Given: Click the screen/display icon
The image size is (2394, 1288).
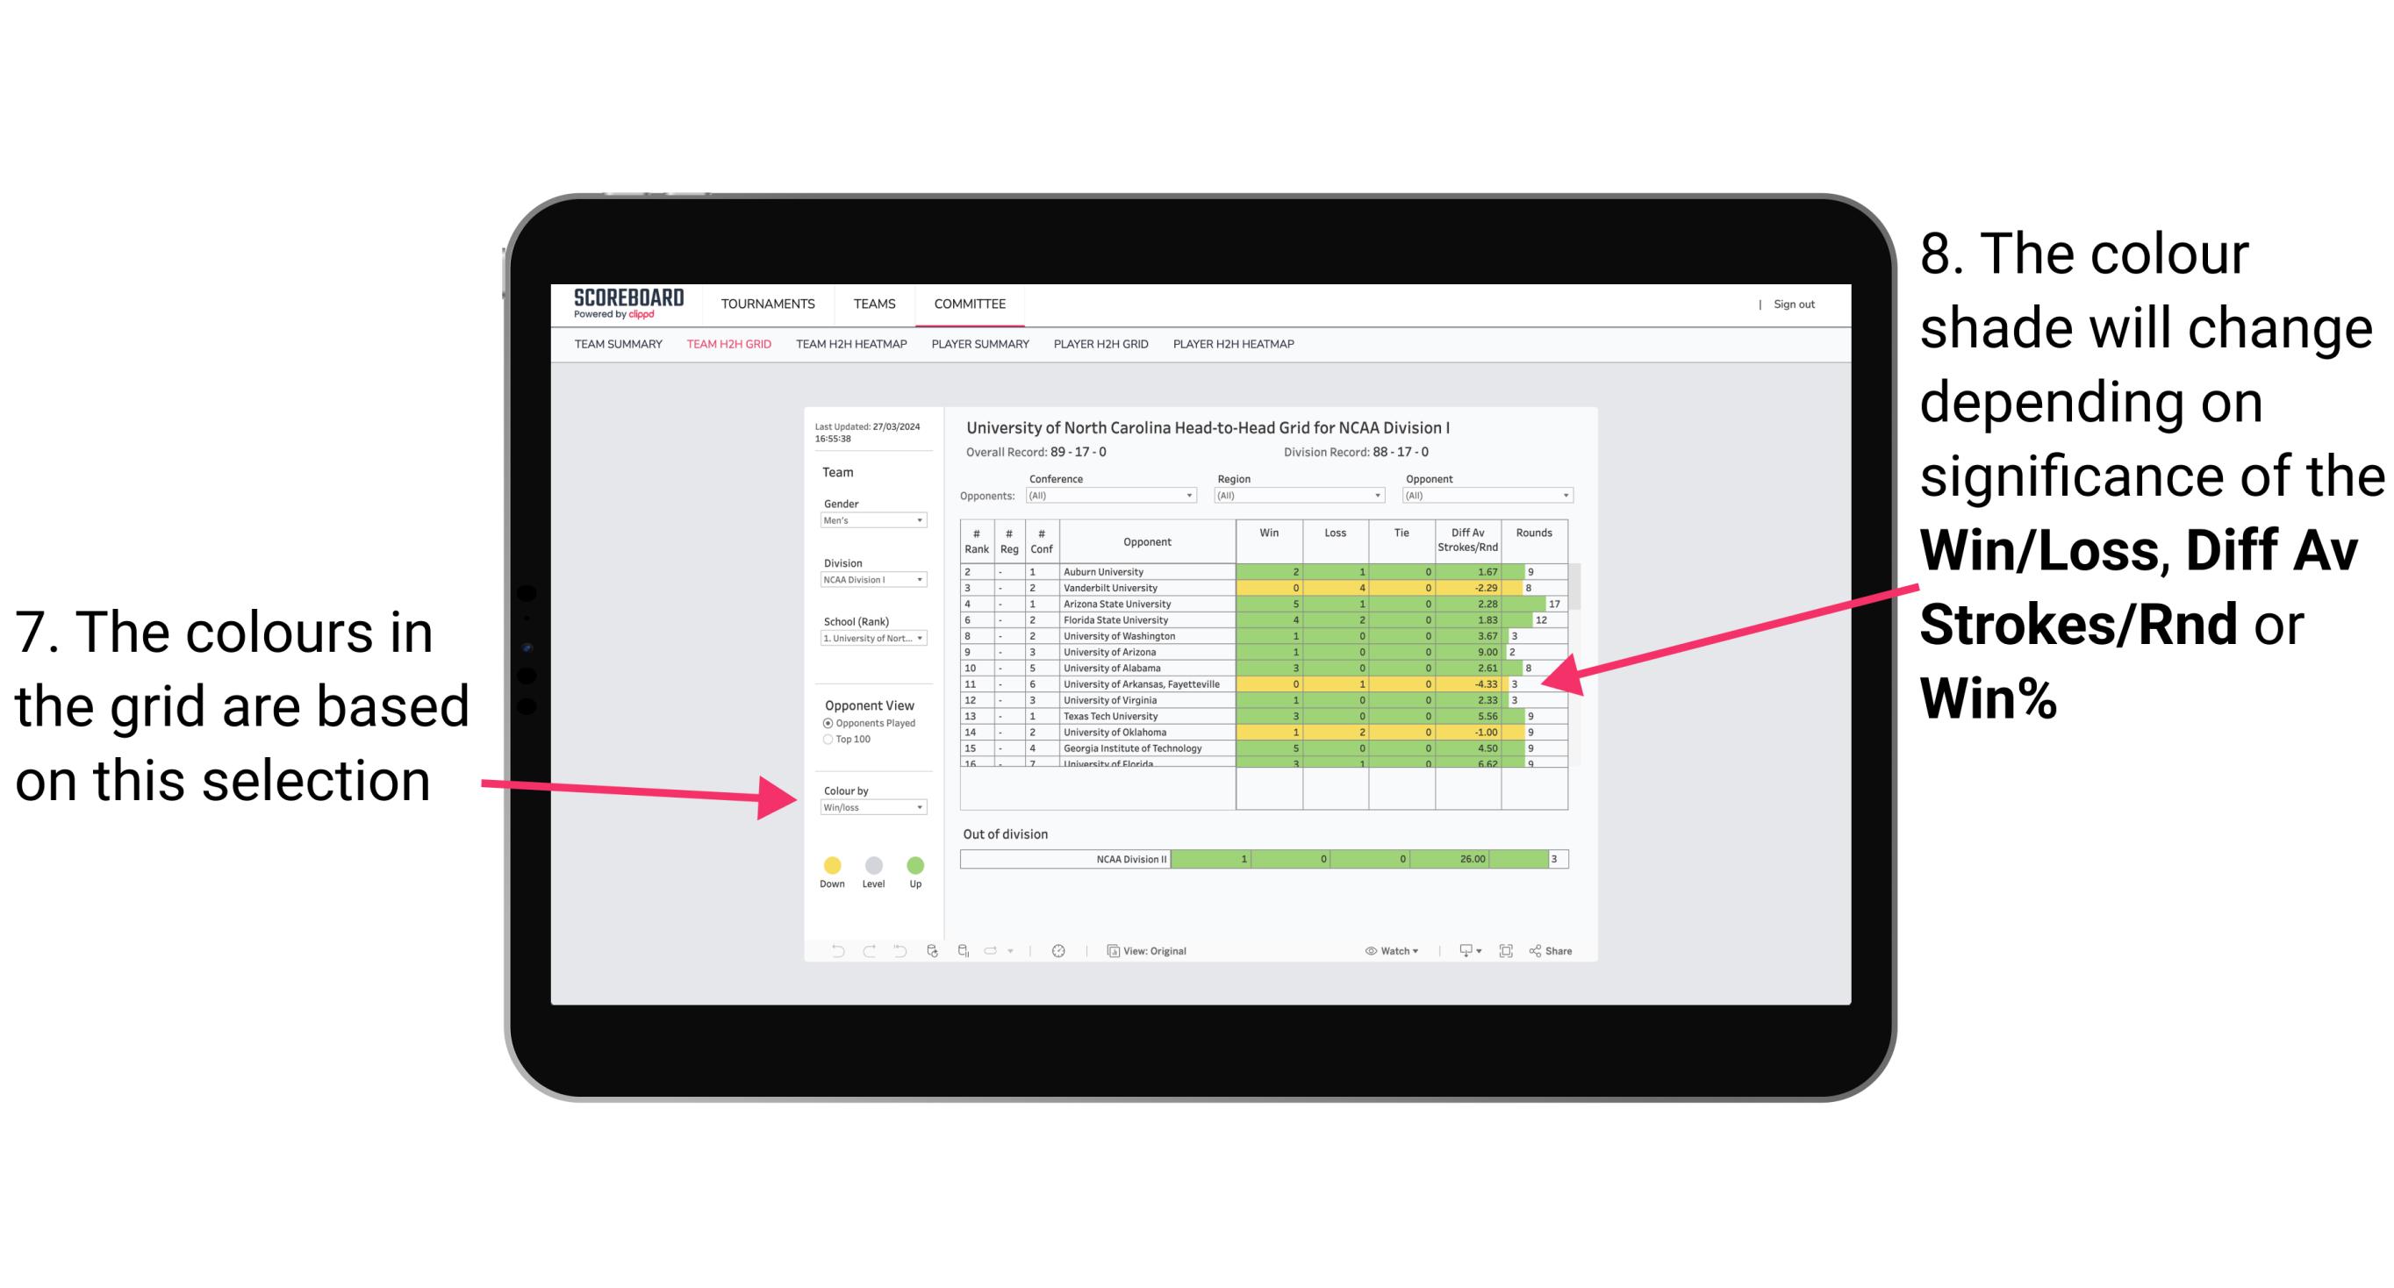Looking at the screenshot, I should (x=1463, y=950).
